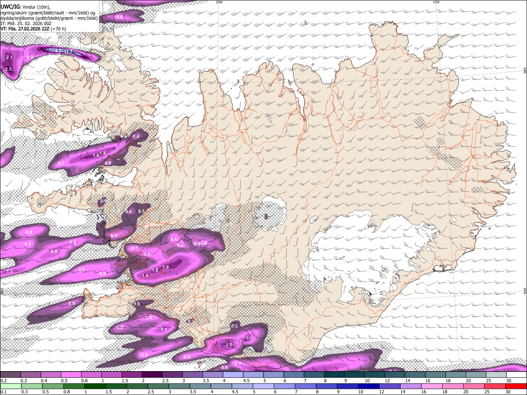The image size is (527, 395).
Task: Click upper legend swatch between 5 and 6
Action: pos(273,375)
